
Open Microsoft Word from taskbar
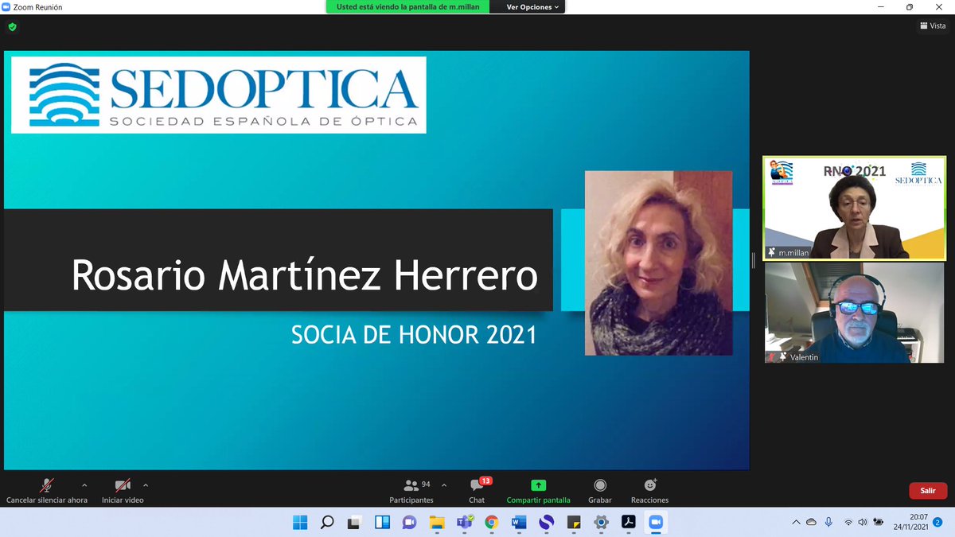(519, 522)
